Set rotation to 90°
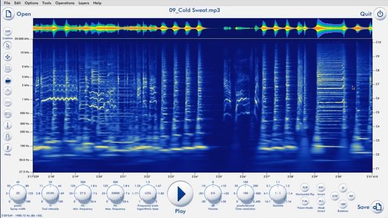 tap(351, 196)
